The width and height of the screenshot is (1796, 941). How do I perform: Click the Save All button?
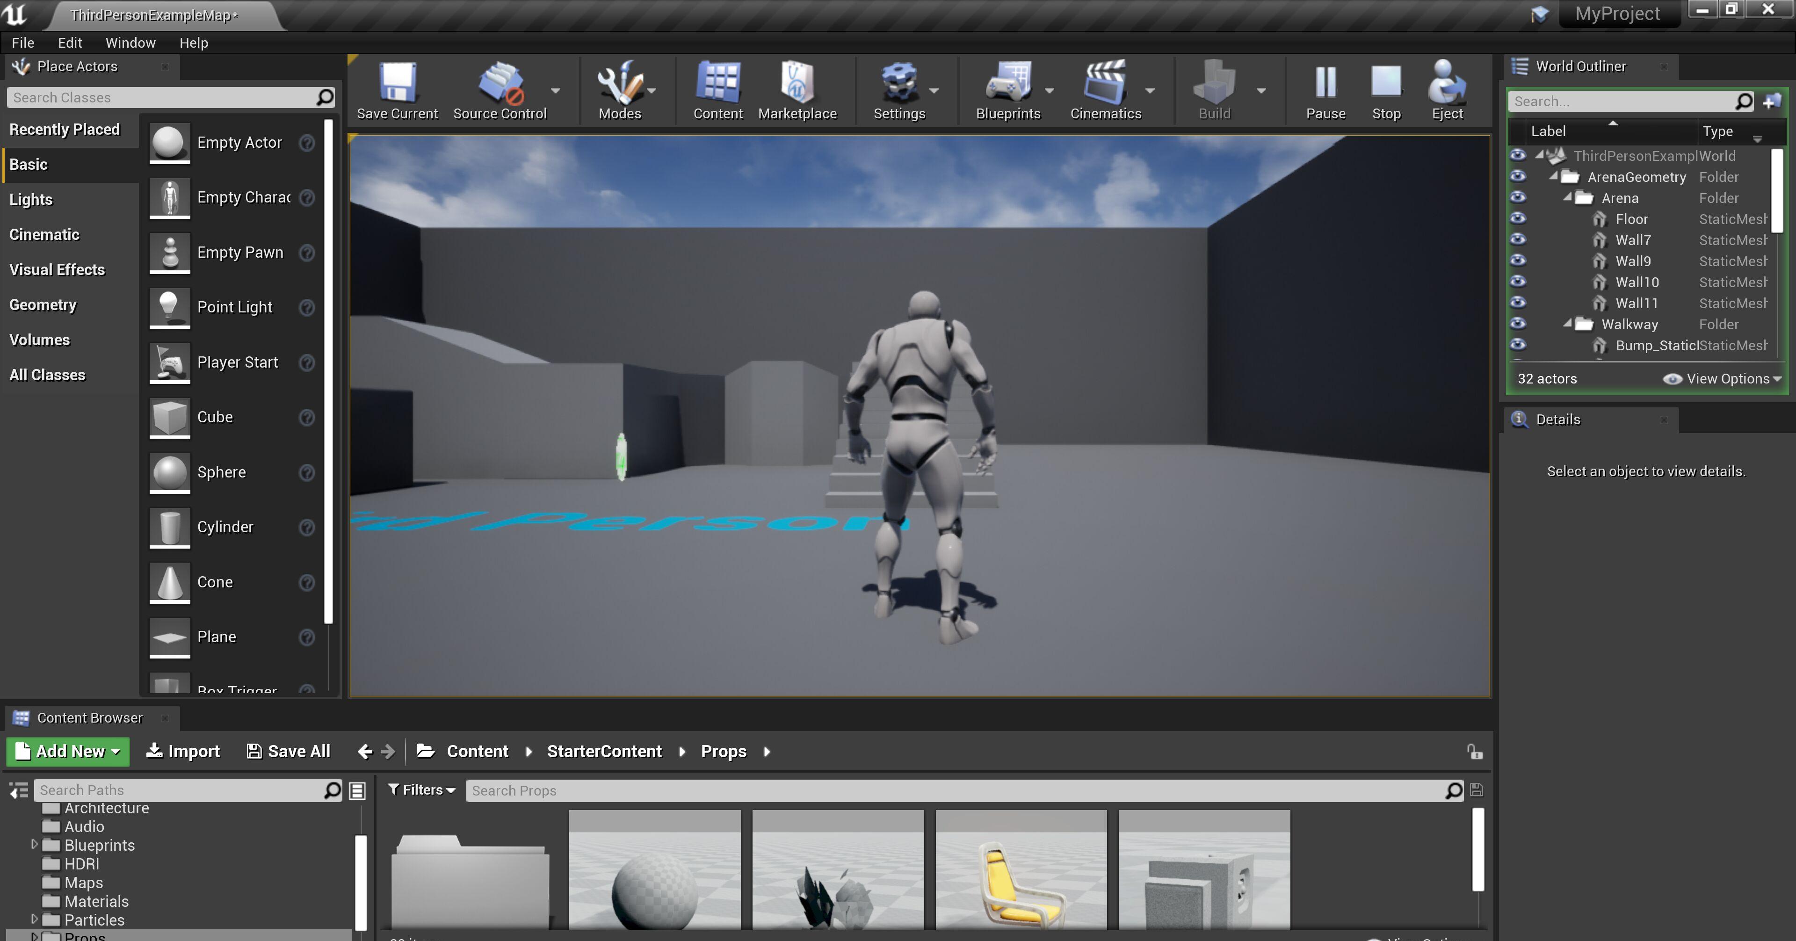(289, 752)
